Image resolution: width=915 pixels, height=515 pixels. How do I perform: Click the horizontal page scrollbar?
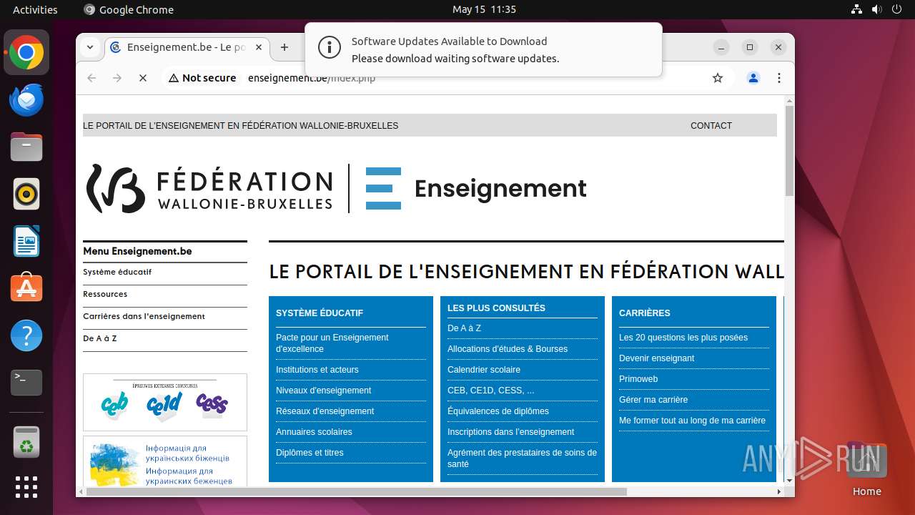[356, 491]
